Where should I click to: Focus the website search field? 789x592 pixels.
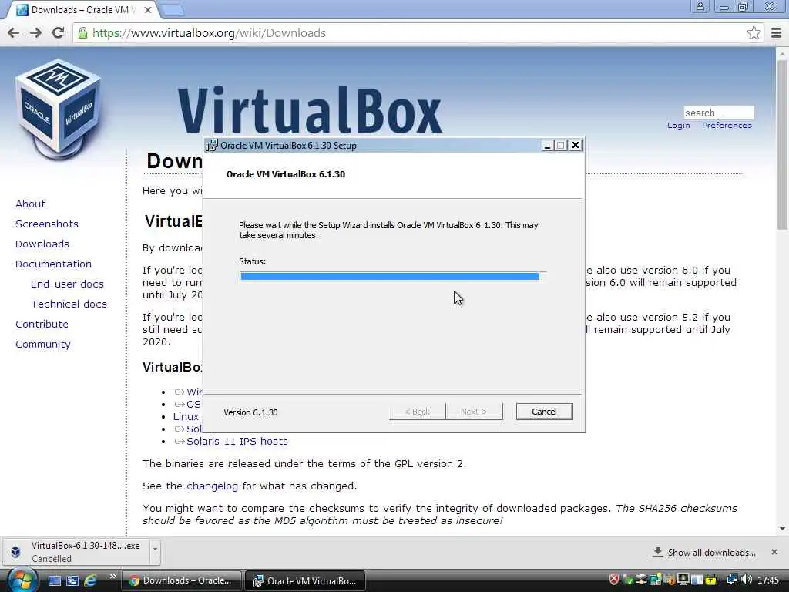pos(719,113)
